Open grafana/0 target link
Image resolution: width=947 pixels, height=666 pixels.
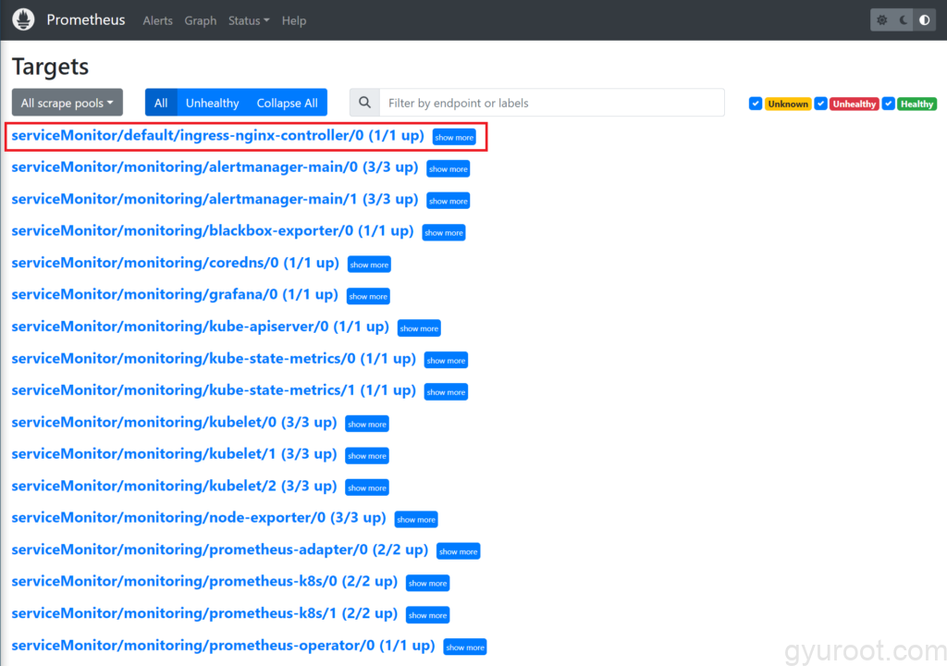tap(175, 294)
